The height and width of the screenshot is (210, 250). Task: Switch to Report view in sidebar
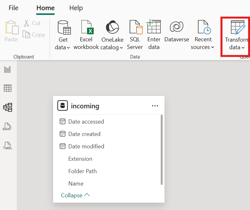pyautogui.click(x=8, y=69)
